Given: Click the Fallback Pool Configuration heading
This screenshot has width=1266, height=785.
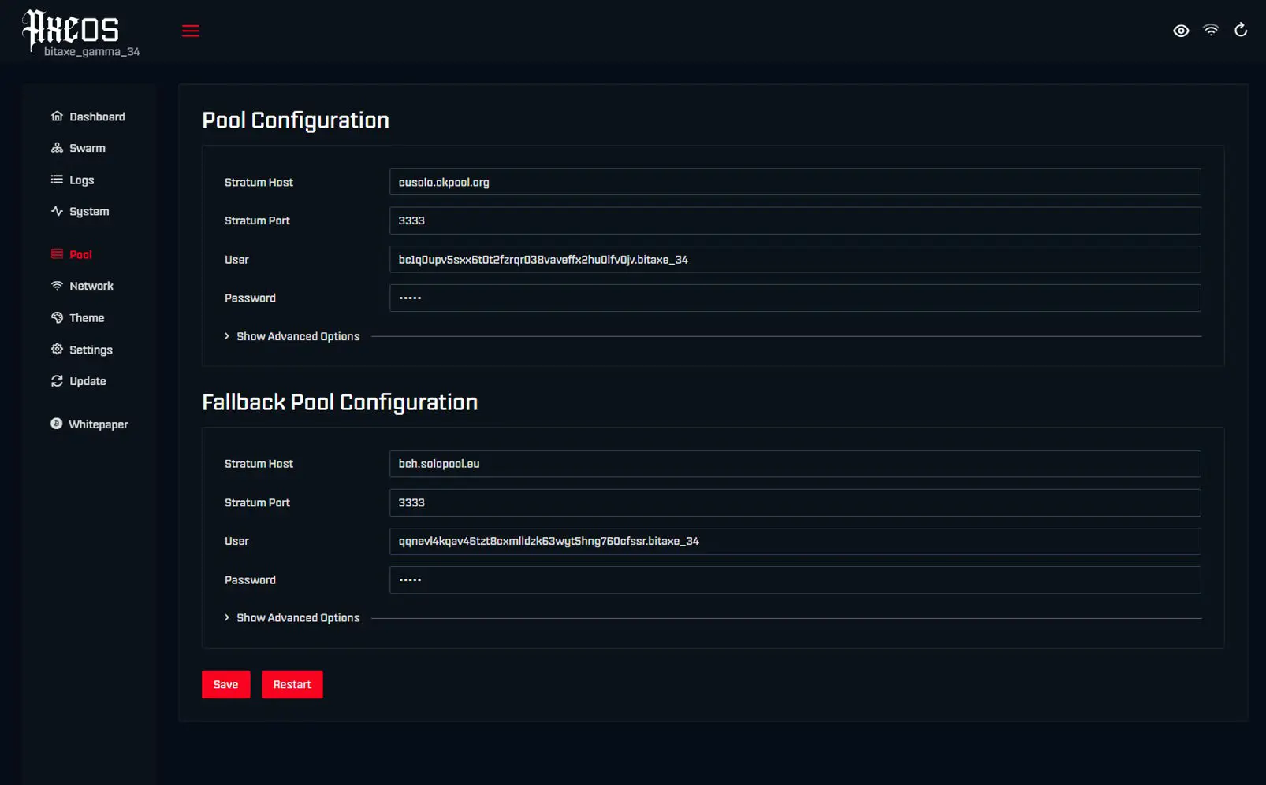Looking at the screenshot, I should point(340,402).
